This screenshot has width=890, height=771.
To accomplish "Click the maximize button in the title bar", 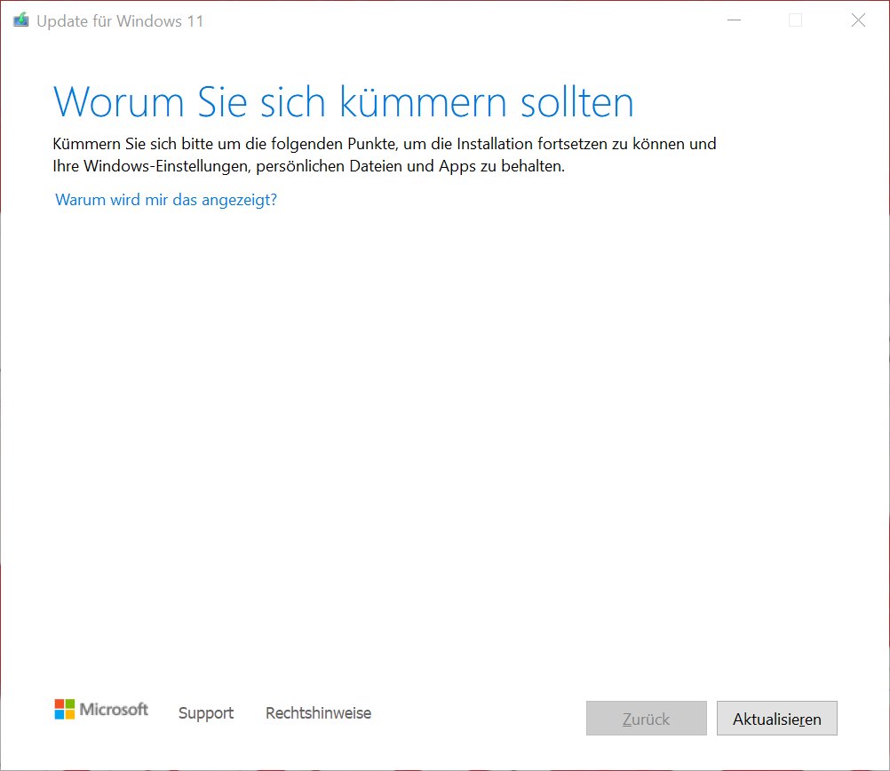I will pos(795,20).
